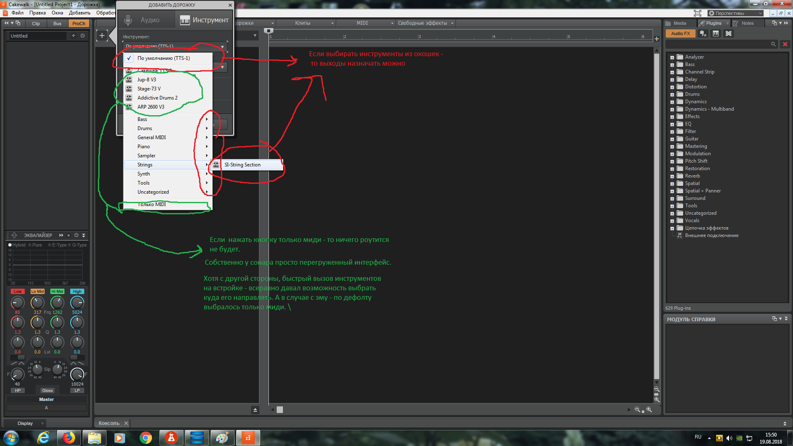Show instruments via piano keys browser icon
Viewport: 793px width, 446px height.
coord(716,33)
